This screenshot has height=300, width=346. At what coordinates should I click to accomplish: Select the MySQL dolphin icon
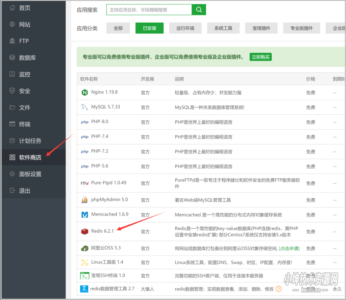(x=84, y=107)
